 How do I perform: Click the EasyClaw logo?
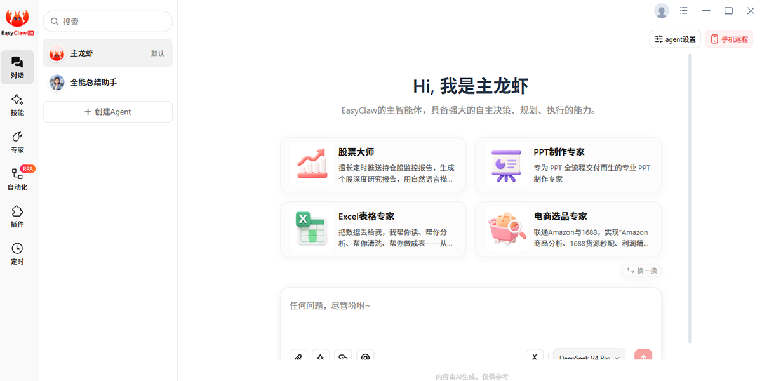17,22
